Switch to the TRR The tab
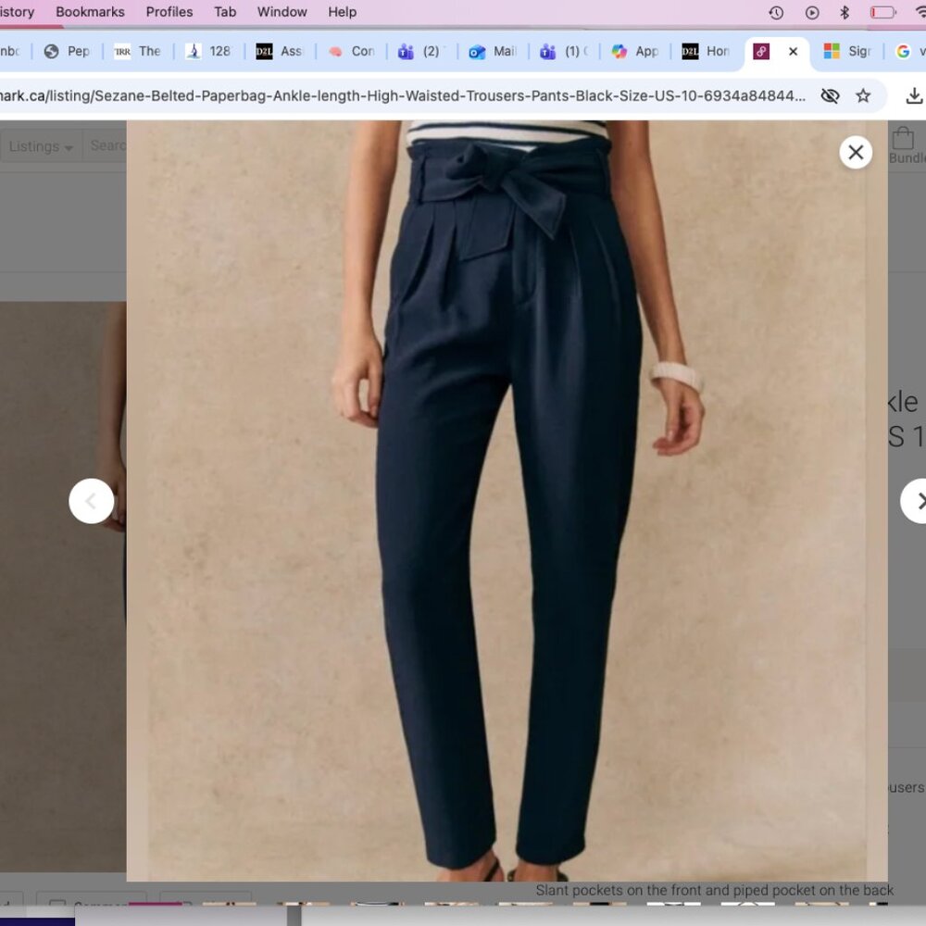The width and height of the screenshot is (926, 926). click(x=138, y=51)
